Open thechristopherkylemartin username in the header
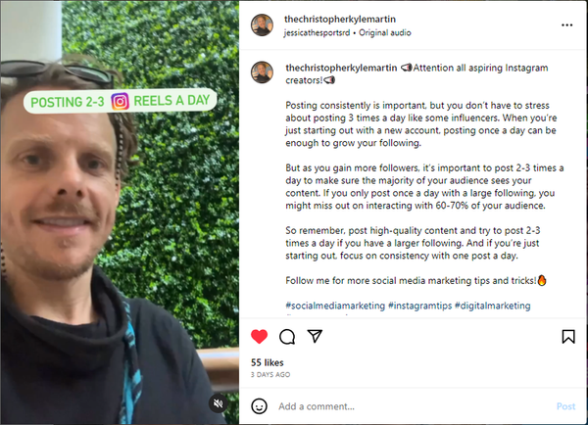 pyautogui.click(x=340, y=19)
